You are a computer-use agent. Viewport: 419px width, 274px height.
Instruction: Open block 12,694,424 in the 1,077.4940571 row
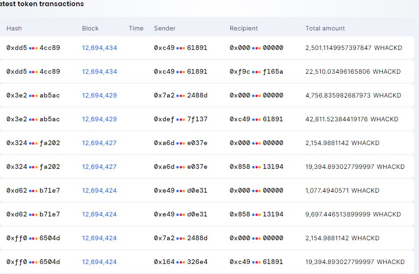(x=100, y=190)
